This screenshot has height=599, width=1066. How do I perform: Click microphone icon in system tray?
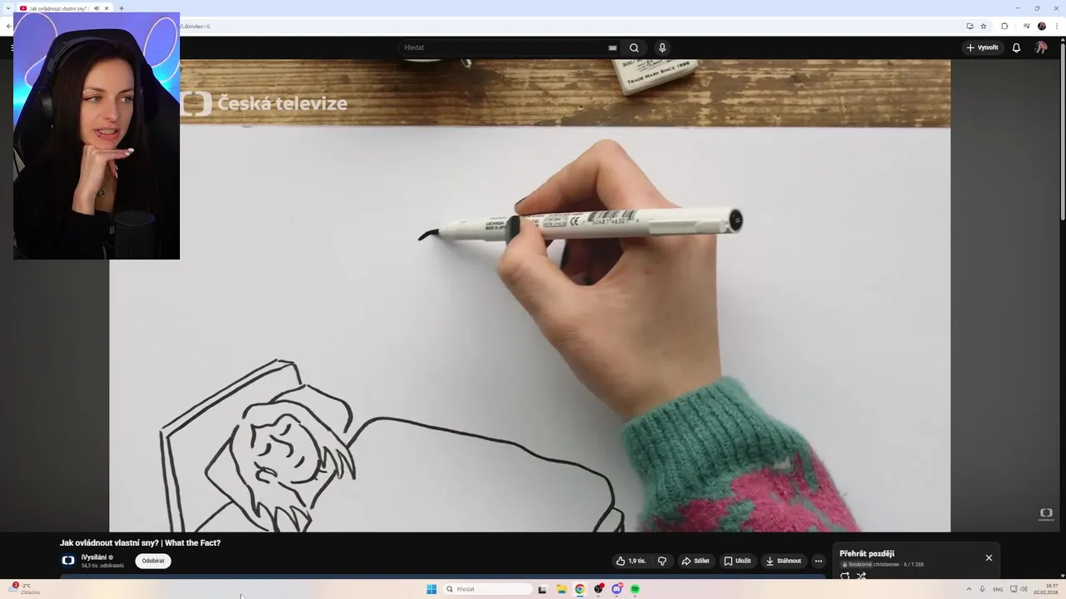(x=982, y=589)
